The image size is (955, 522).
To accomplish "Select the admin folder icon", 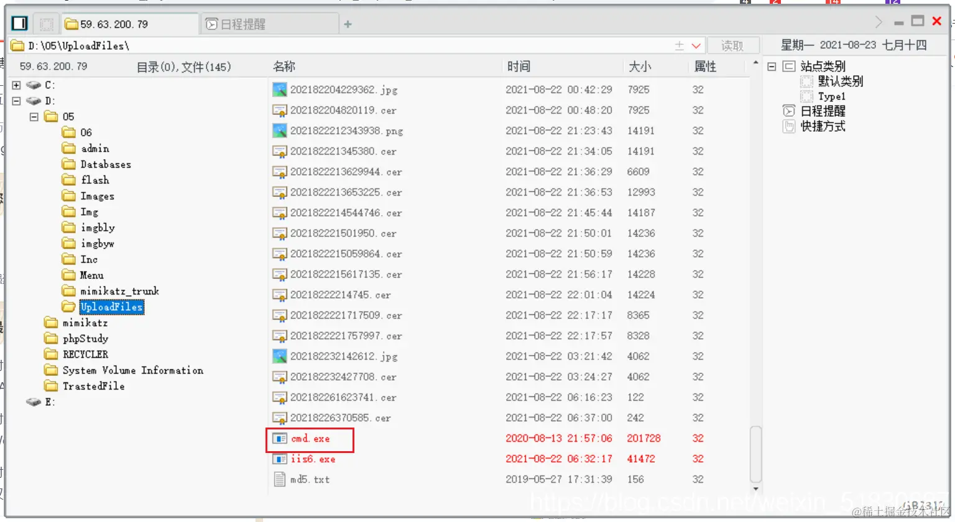I will tap(69, 148).
